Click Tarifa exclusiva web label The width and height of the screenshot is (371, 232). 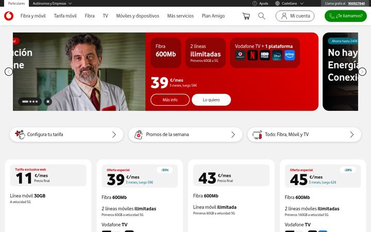(x=30, y=170)
